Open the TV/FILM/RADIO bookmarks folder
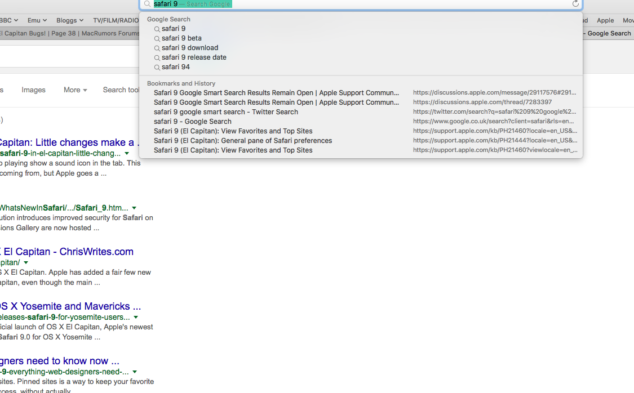The width and height of the screenshot is (634, 393). [x=116, y=20]
